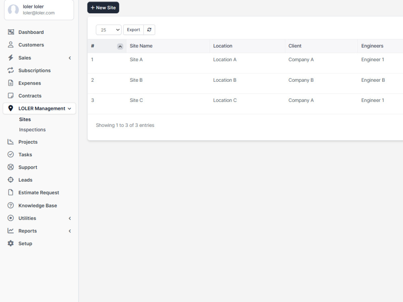Expand the Utilities submenu chevron
Image resolution: width=403 pixels, height=302 pixels.
point(70,218)
